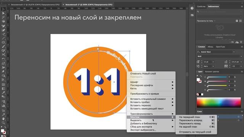
Task: Click None swatch in Color panel
Action: 197,94
